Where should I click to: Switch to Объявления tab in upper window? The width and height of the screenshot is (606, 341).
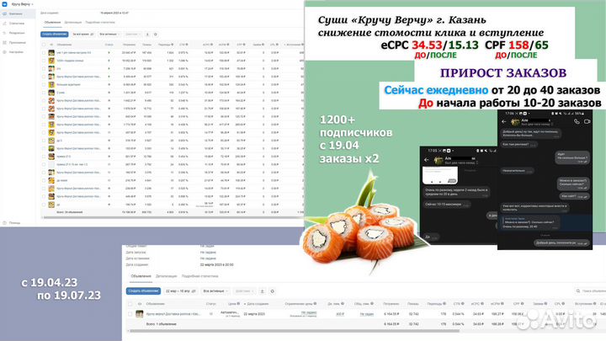[x=52, y=23]
